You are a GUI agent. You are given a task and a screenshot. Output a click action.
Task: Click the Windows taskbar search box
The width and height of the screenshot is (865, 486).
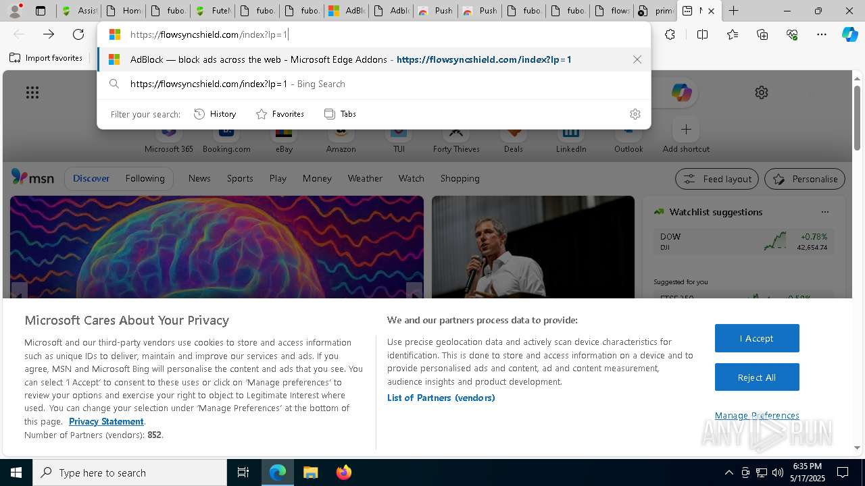(x=130, y=473)
